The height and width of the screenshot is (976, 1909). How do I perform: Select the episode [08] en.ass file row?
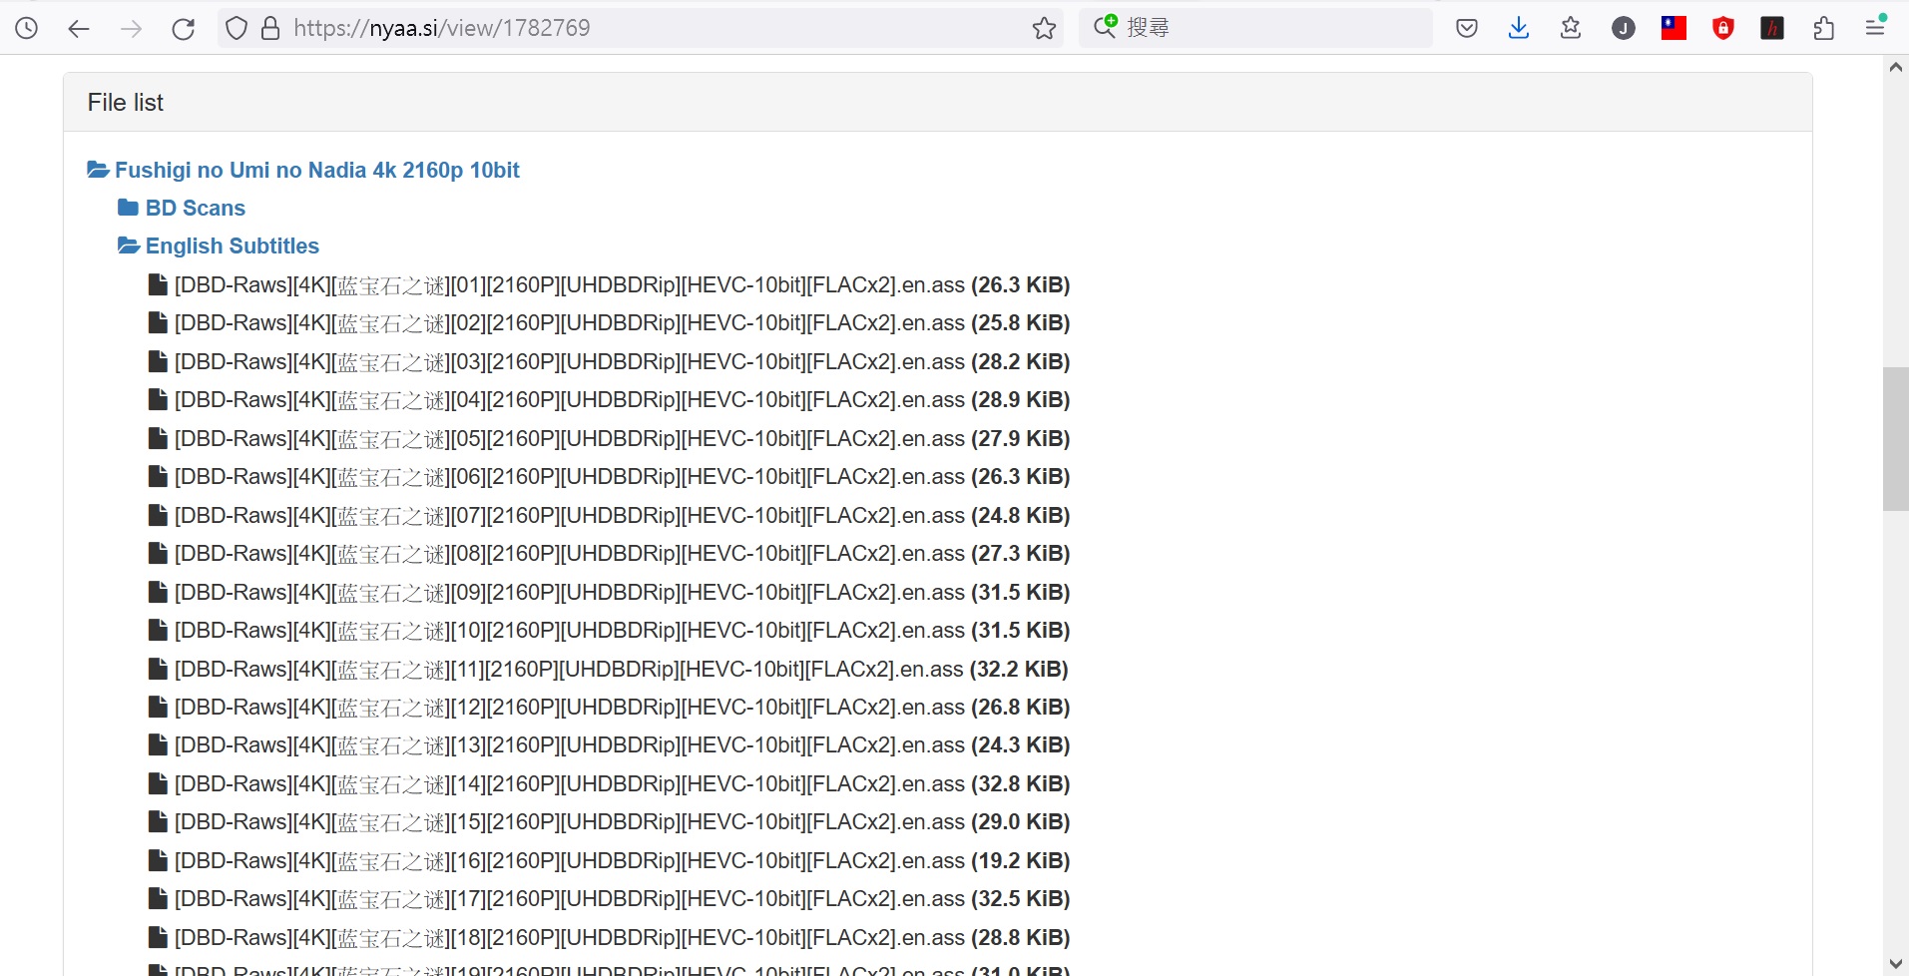point(609,554)
